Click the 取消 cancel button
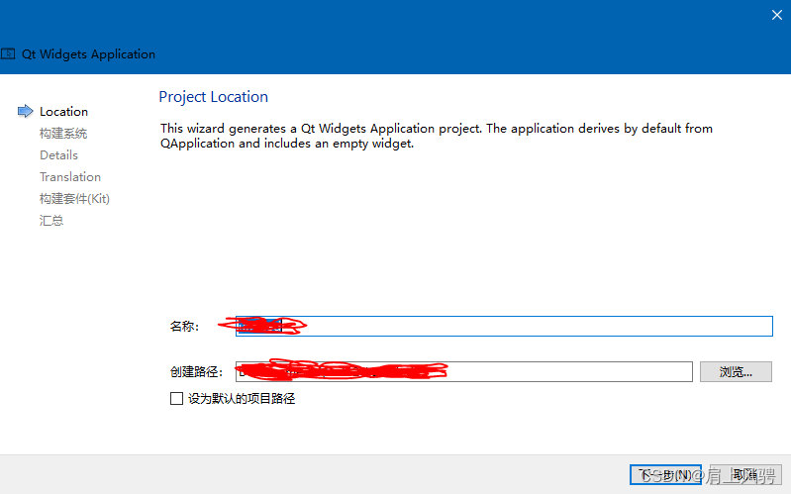 coord(745,475)
